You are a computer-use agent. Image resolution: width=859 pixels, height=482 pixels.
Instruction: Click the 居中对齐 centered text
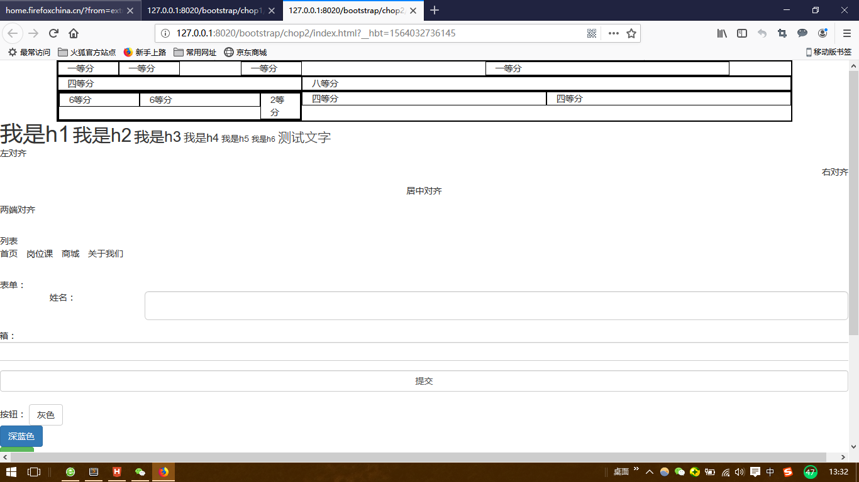coord(424,191)
